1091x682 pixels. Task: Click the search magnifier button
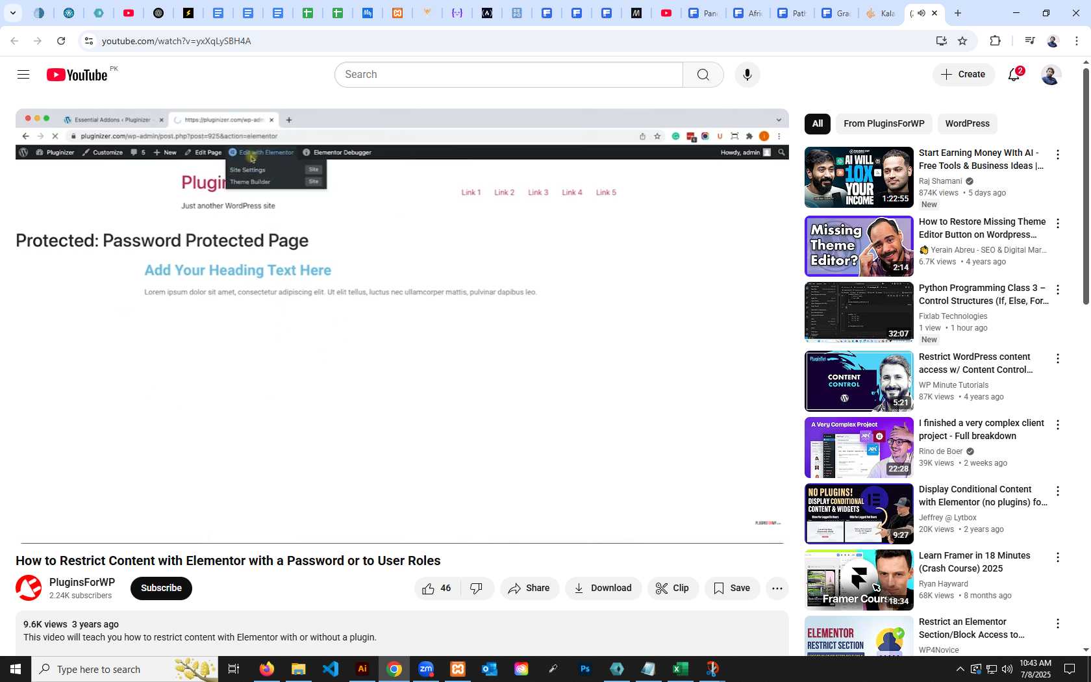tap(703, 75)
